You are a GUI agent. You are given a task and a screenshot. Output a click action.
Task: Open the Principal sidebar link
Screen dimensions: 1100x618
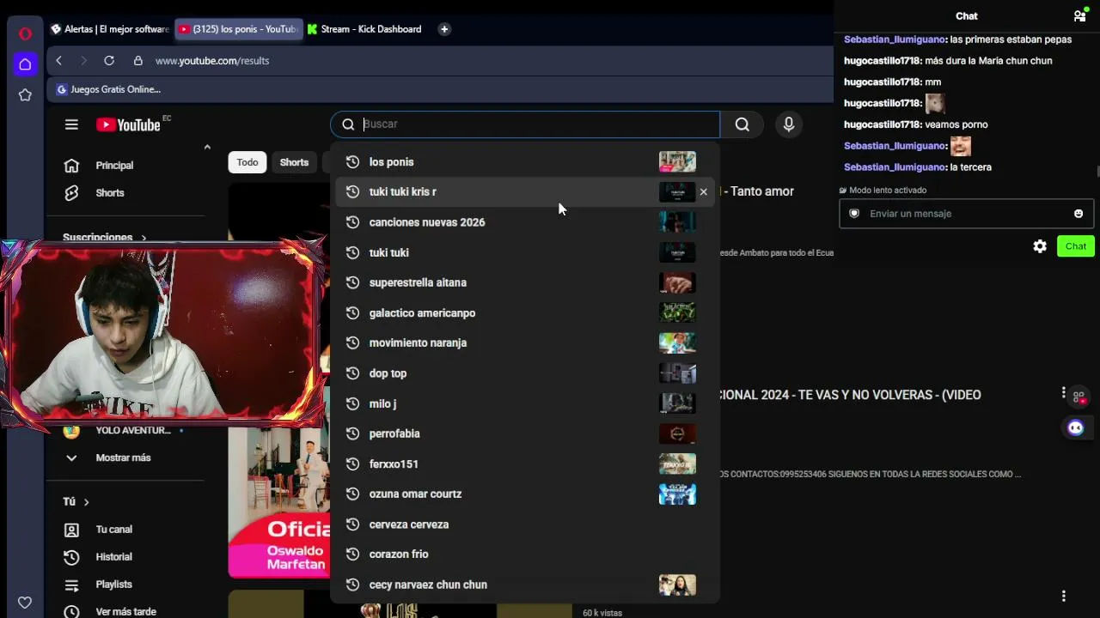pos(114,166)
